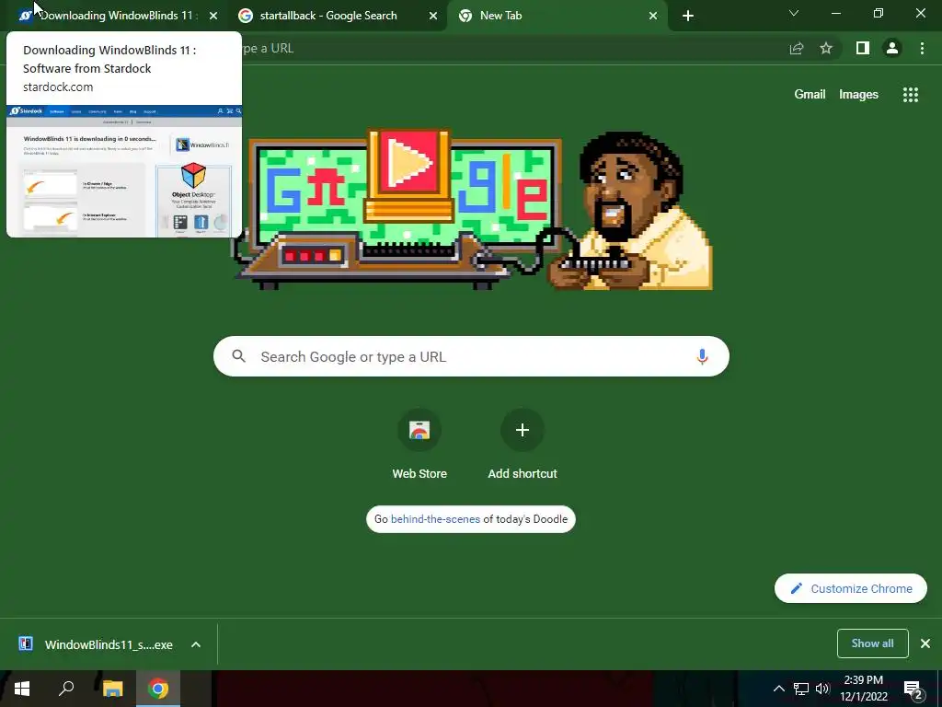
Task: Open the Gmail link
Action: pyautogui.click(x=810, y=95)
